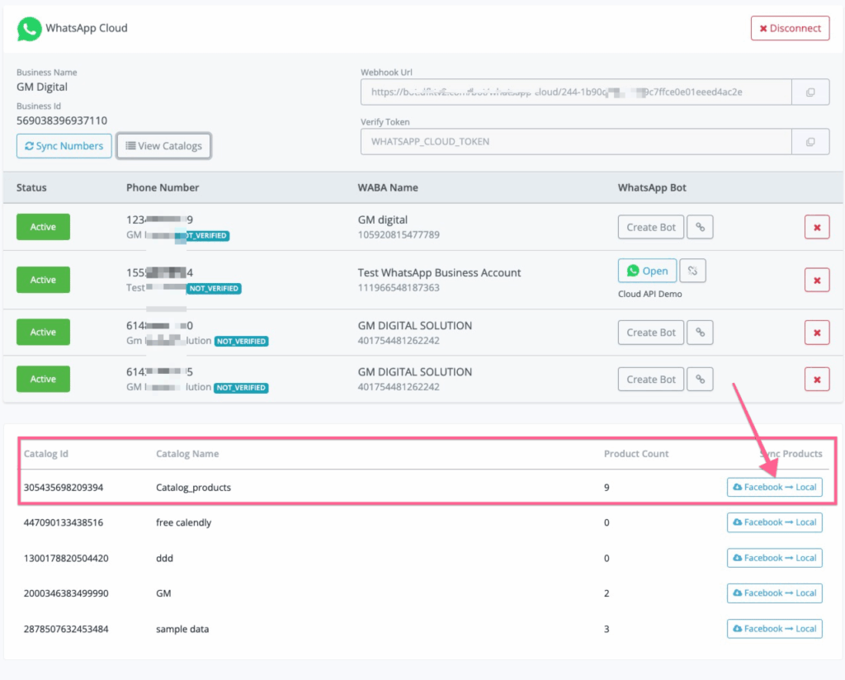845x680 pixels.
Task: Create Bot for the GM digital number
Action: tap(650, 227)
